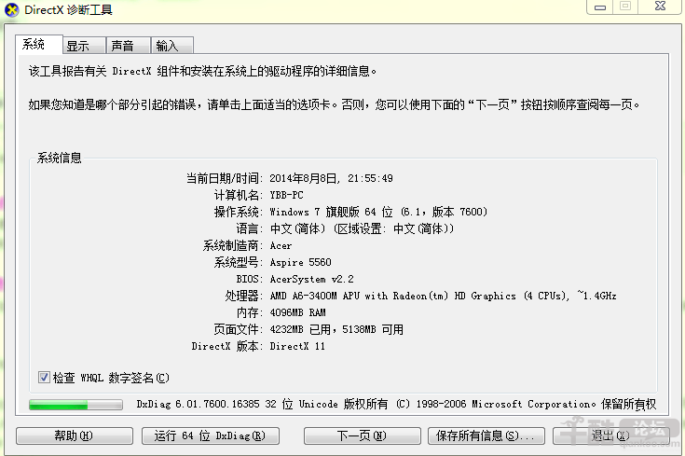Click the DirectX title bar icon
685x456 pixels.
pos(12,9)
